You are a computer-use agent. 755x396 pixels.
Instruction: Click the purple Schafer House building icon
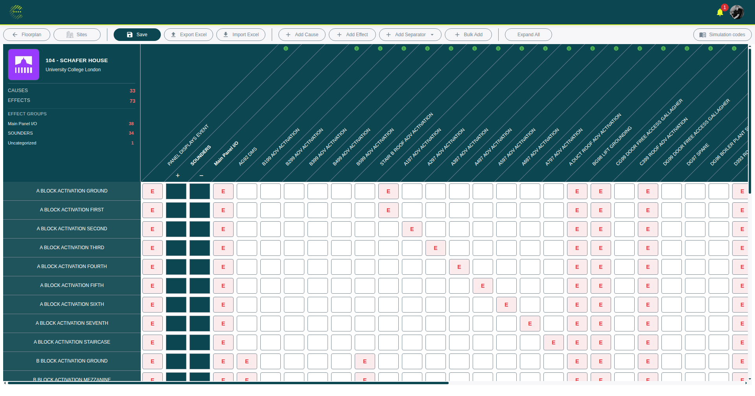24,65
